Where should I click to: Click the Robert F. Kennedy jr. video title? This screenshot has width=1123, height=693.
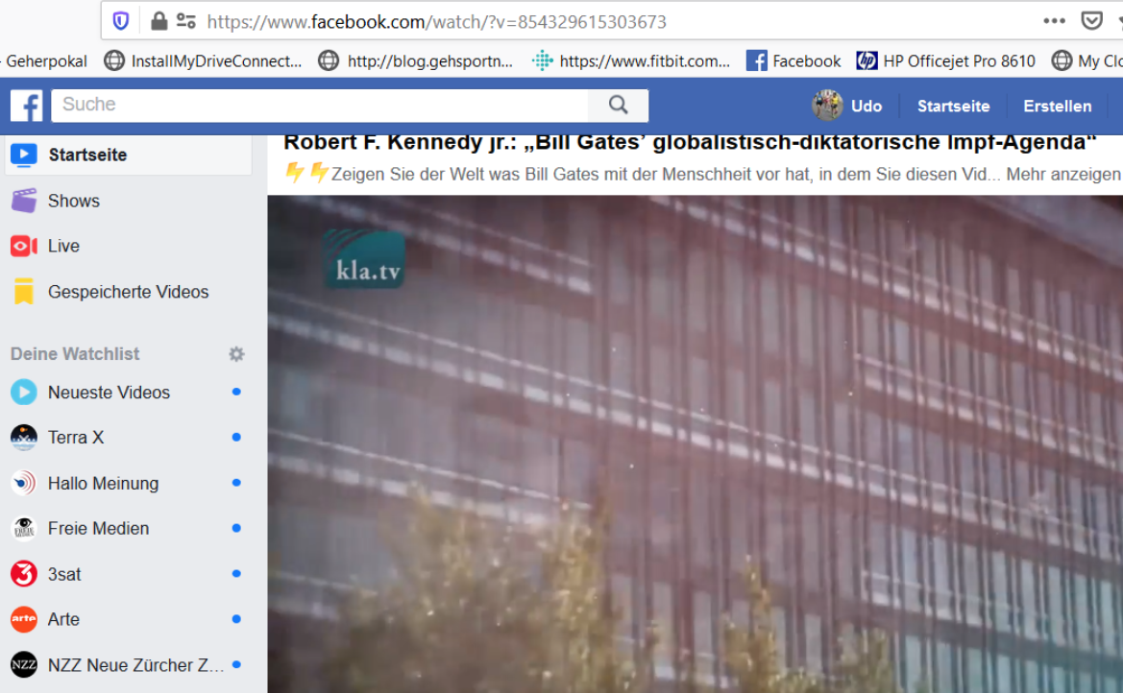click(690, 142)
